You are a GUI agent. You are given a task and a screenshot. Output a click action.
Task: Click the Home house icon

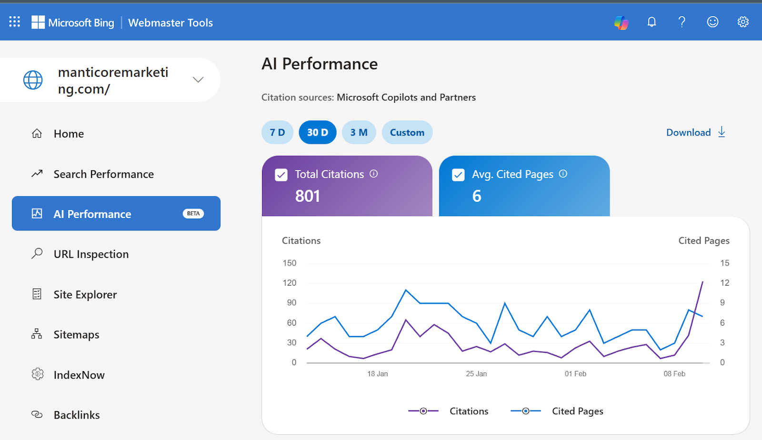click(x=37, y=133)
